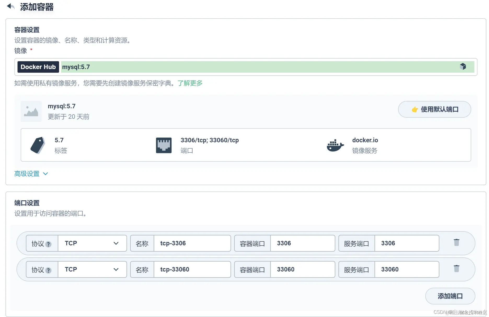This screenshot has height=317, width=489.
Task: Click the port icon beside 3306/tcp
Action: click(164, 145)
